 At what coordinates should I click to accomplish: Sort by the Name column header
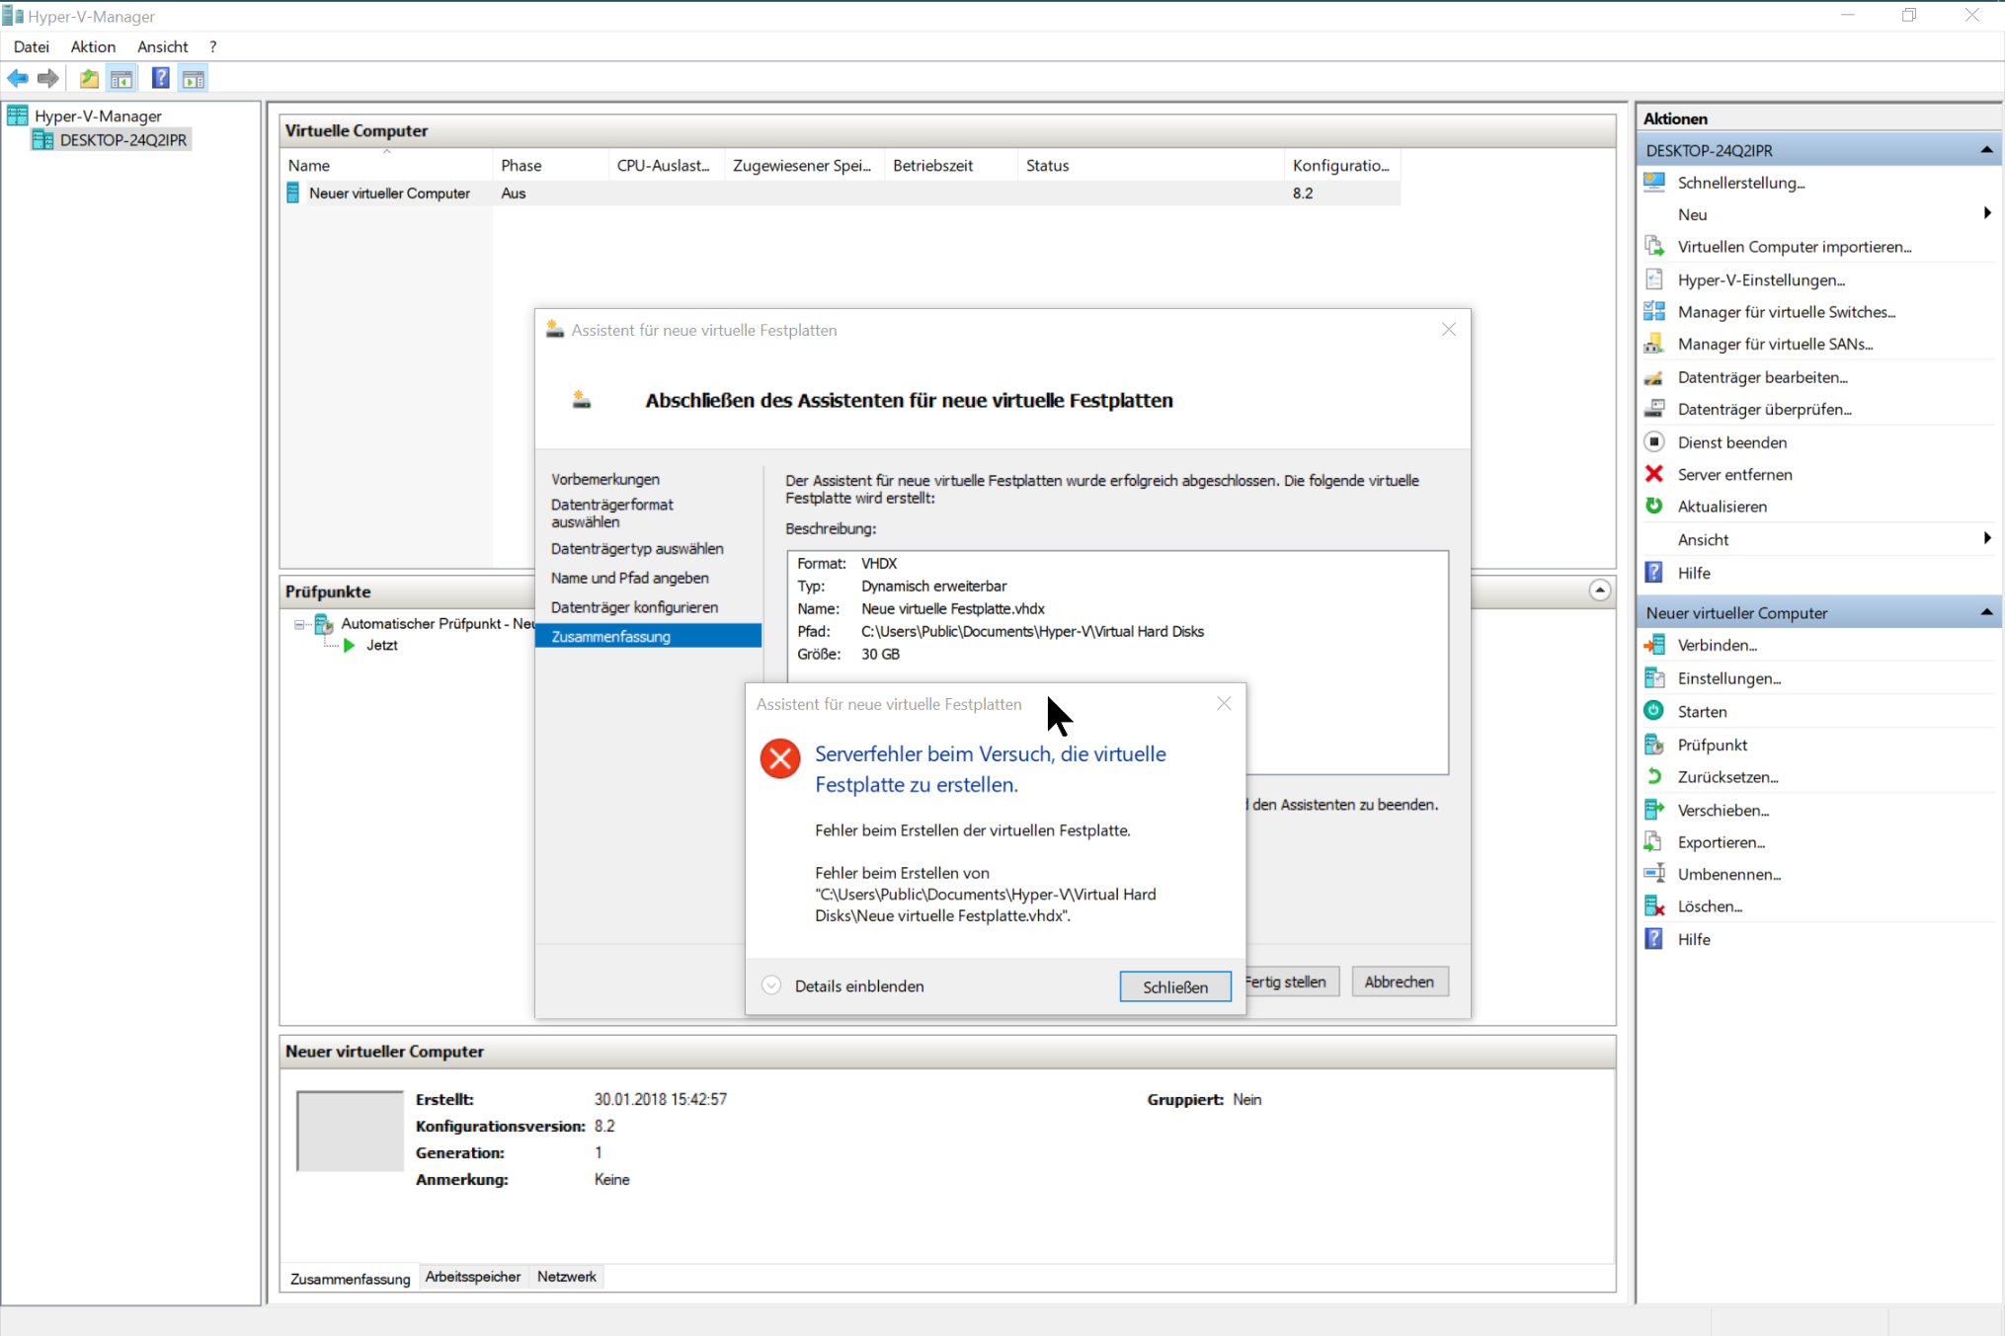pyautogui.click(x=386, y=165)
